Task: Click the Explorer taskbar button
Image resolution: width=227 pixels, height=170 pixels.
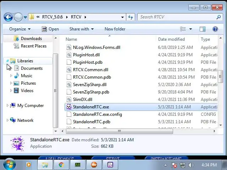Action: click(x=45, y=165)
